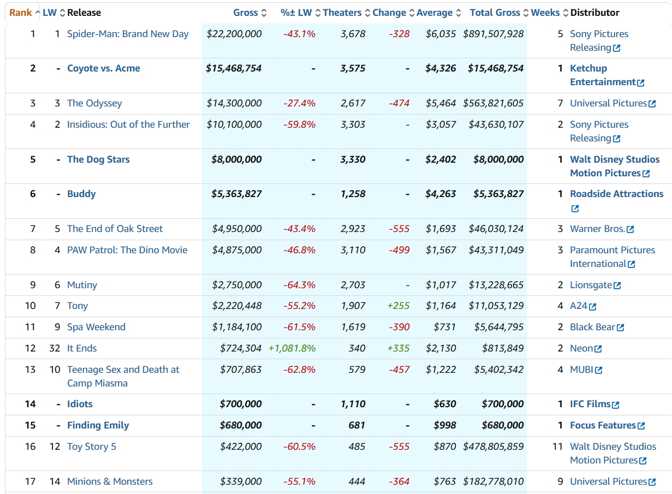Click external link icon beside Warner Bros.
Viewport: 672px width, 494px height.
[x=631, y=229]
